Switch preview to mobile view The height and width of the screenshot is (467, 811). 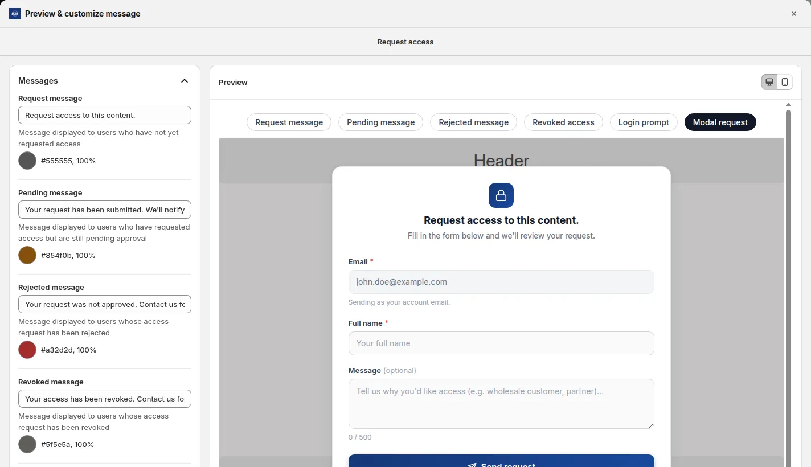point(785,82)
